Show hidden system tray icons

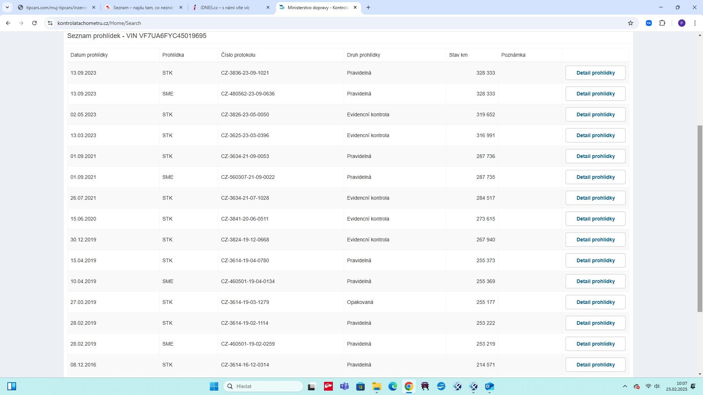point(625,386)
